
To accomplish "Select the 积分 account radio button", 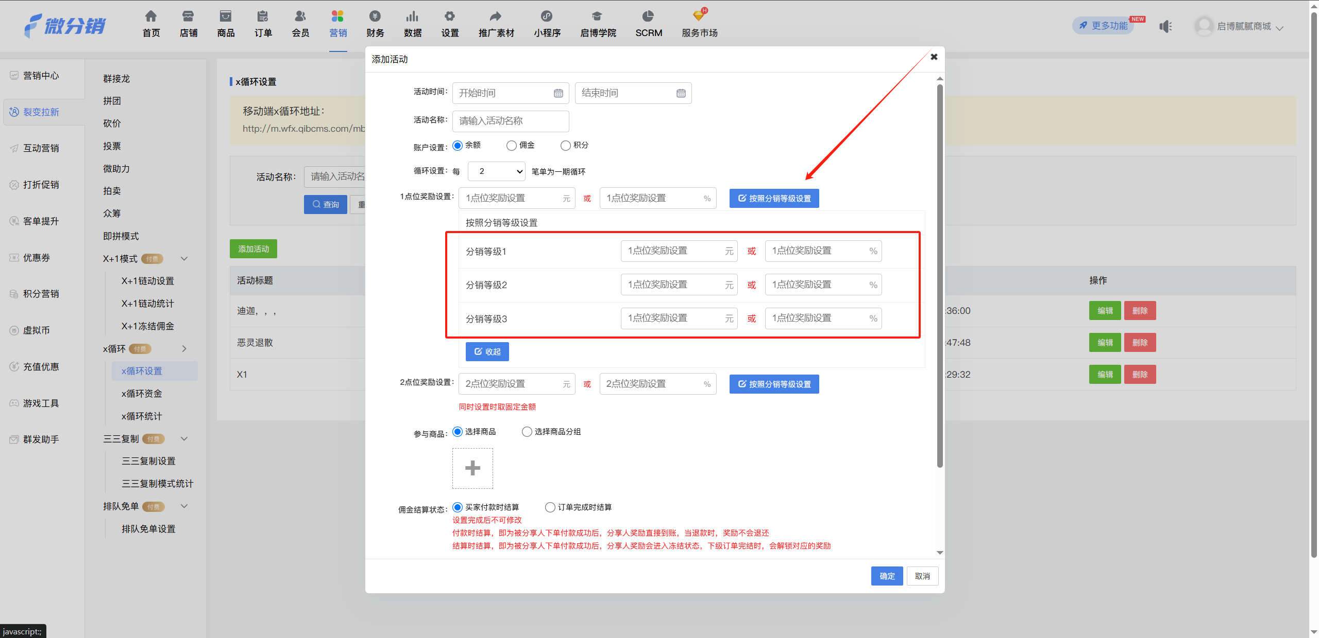I will click(566, 146).
